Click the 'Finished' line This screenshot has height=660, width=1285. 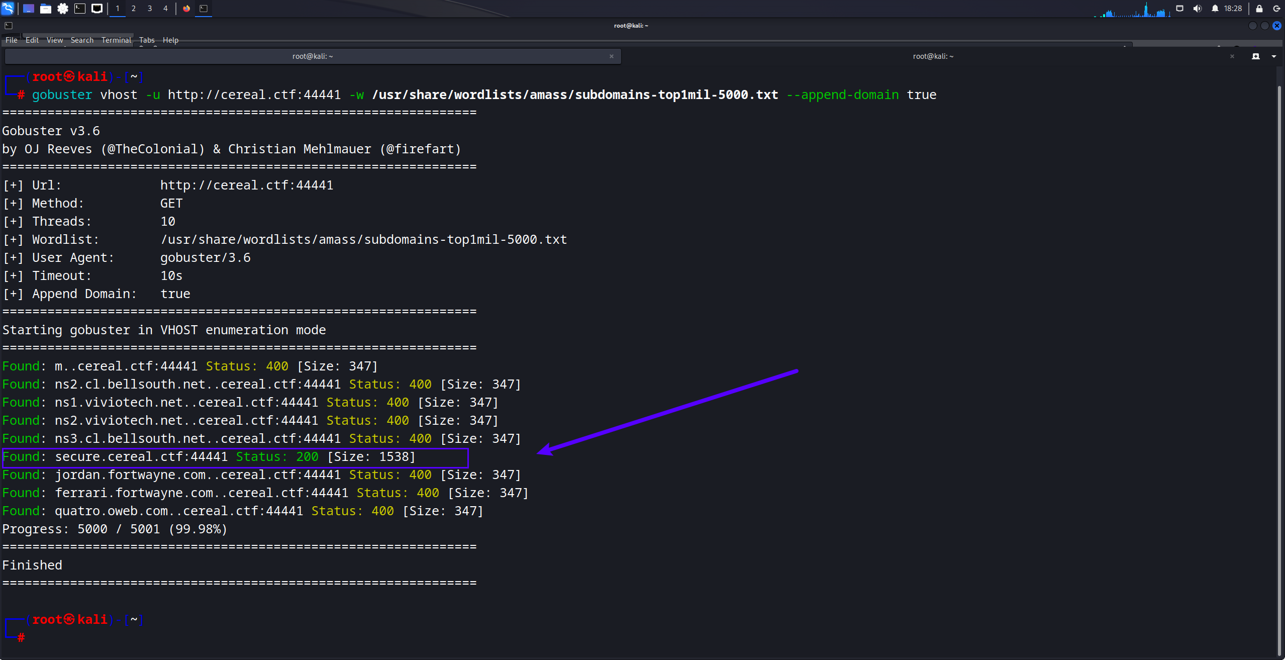[x=32, y=565]
